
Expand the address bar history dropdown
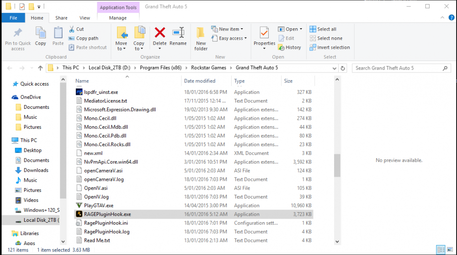click(335, 68)
